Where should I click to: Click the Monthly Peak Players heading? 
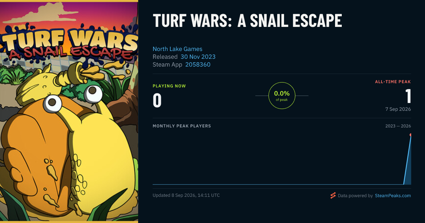(x=182, y=126)
